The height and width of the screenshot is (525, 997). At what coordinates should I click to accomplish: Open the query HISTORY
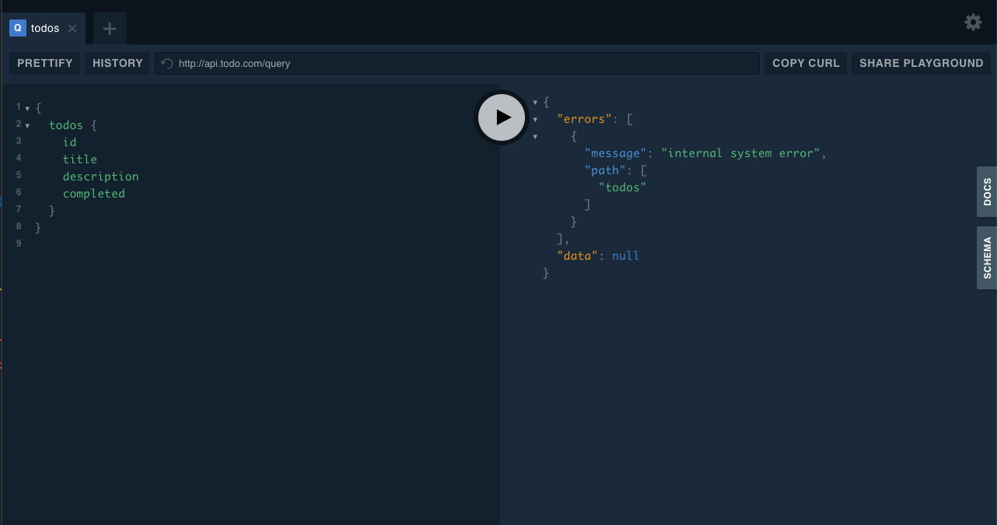[117, 63]
